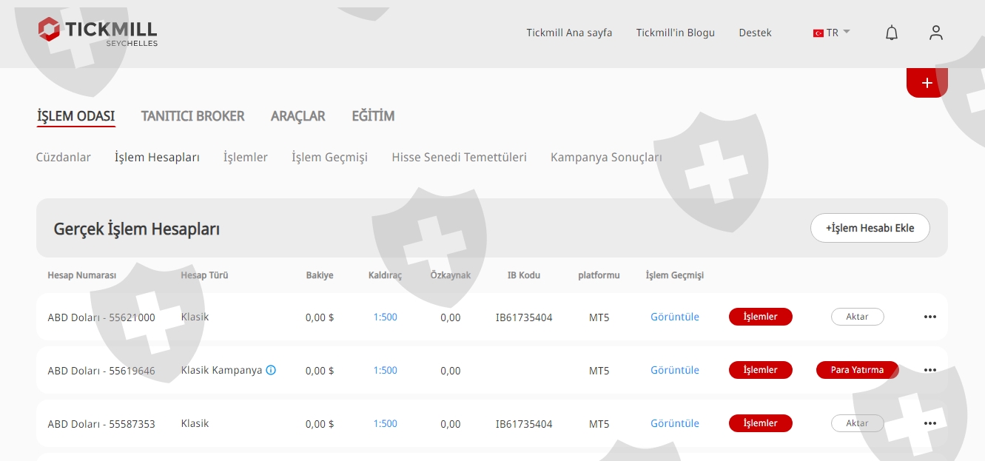Select the İşlem Geçmişi sub-tab
Image resolution: width=985 pixels, height=461 pixels.
[329, 157]
